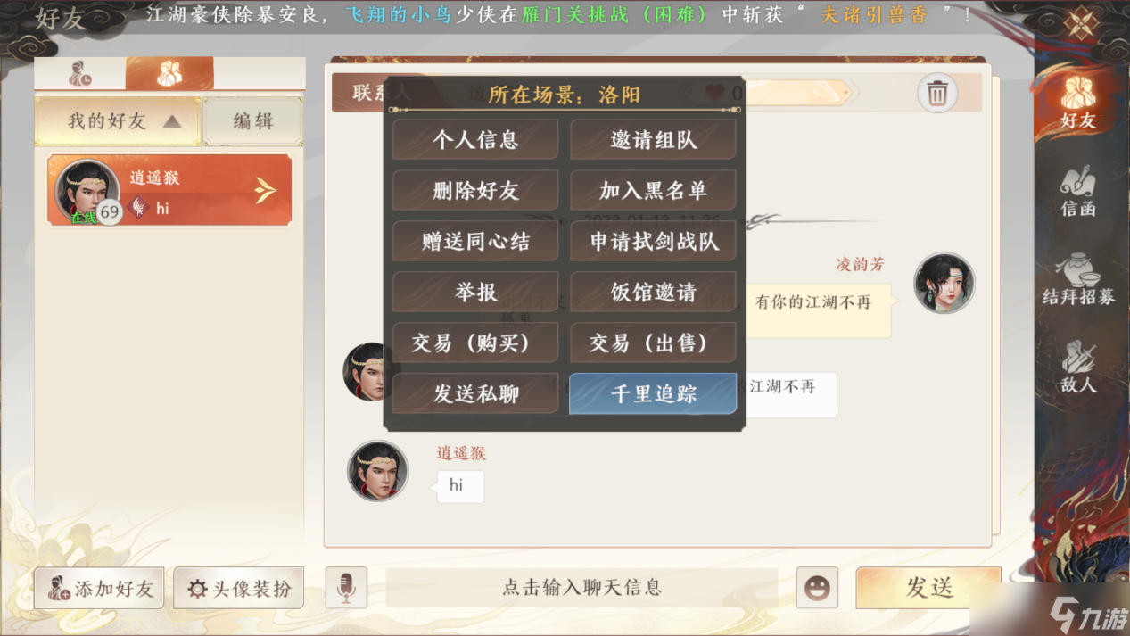This screenshot has height=636, width=1130.
Task: Select 千里追踪 from the popup menu
Action: pos(653,393)
